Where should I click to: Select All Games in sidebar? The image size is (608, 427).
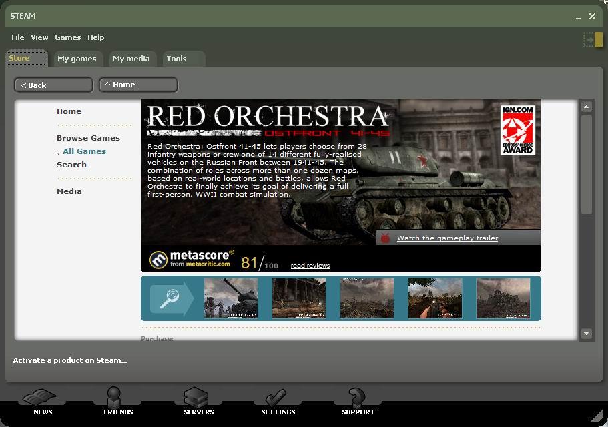pos(84,151)
